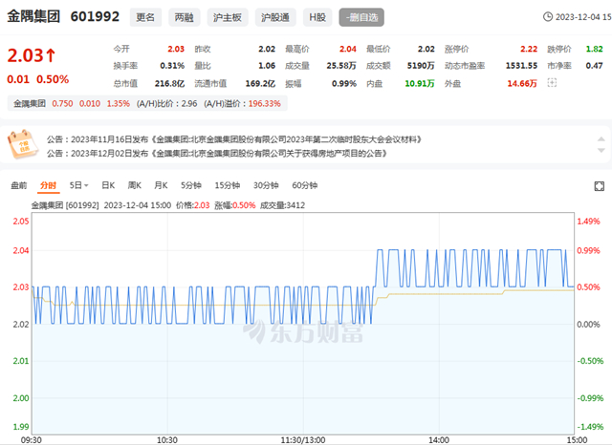Switch to the 5分钟 chart tab
This screenshot has height=445, width=612.
coord(191,185)
